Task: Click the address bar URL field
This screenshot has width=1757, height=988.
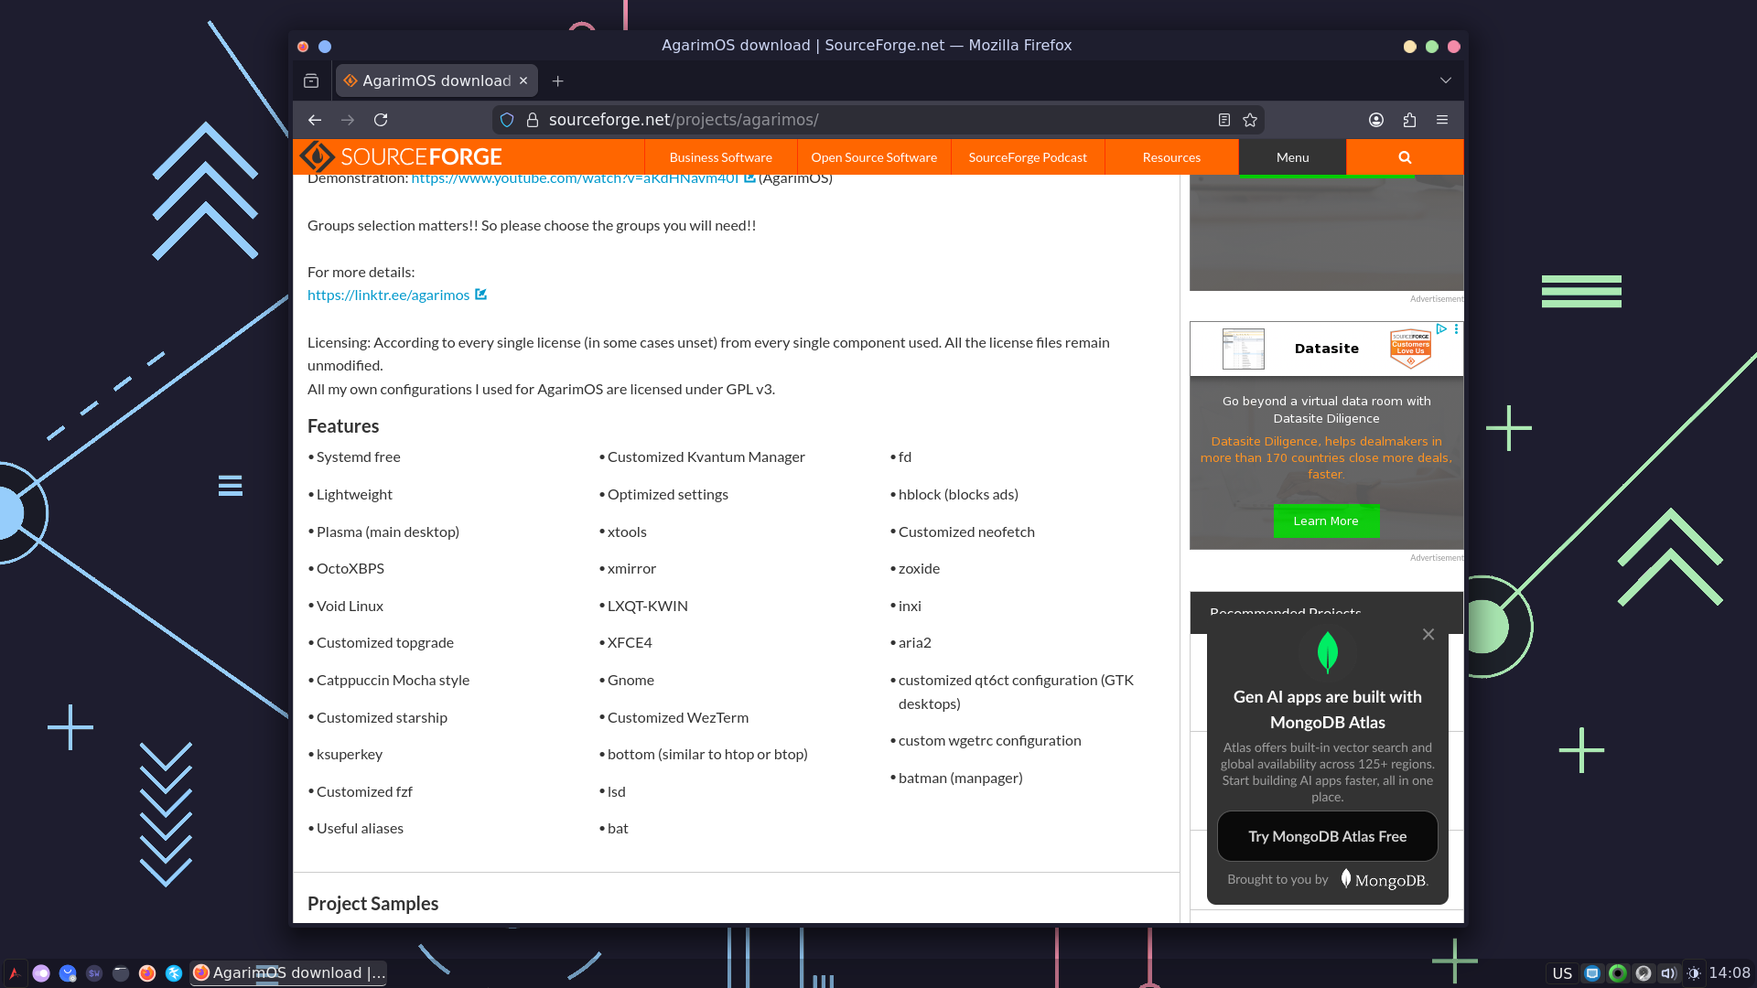Action: (x=878, y=120)
